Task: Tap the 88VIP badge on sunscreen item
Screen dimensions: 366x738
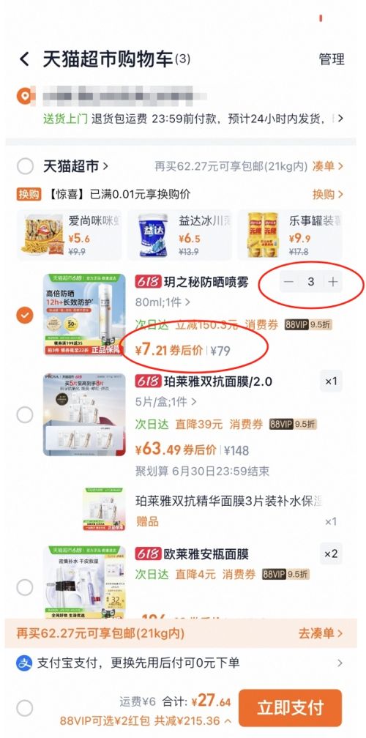Action: coord(296,324)
